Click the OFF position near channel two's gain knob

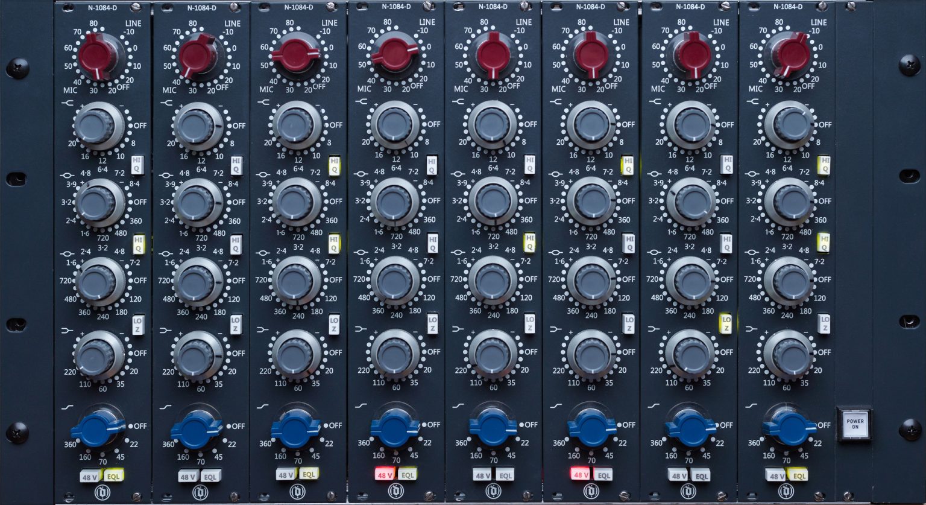point(221,86)
